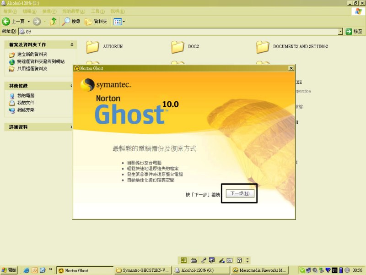Click the green shield tray icon

click(x=302, y=270)
